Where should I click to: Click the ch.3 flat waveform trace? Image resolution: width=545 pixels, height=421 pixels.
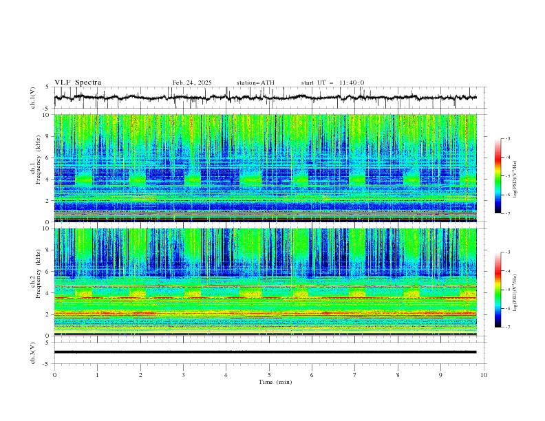tap(265, 352)
